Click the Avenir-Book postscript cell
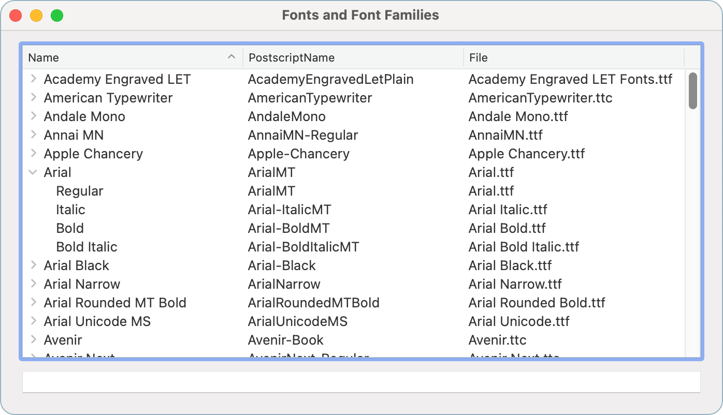The width and height of the screenshot is (723, 415). (286, 340)
